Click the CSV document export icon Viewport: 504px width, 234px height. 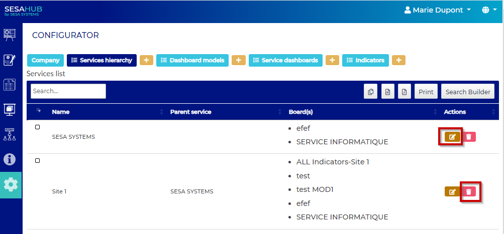click(x=387, y=92)
